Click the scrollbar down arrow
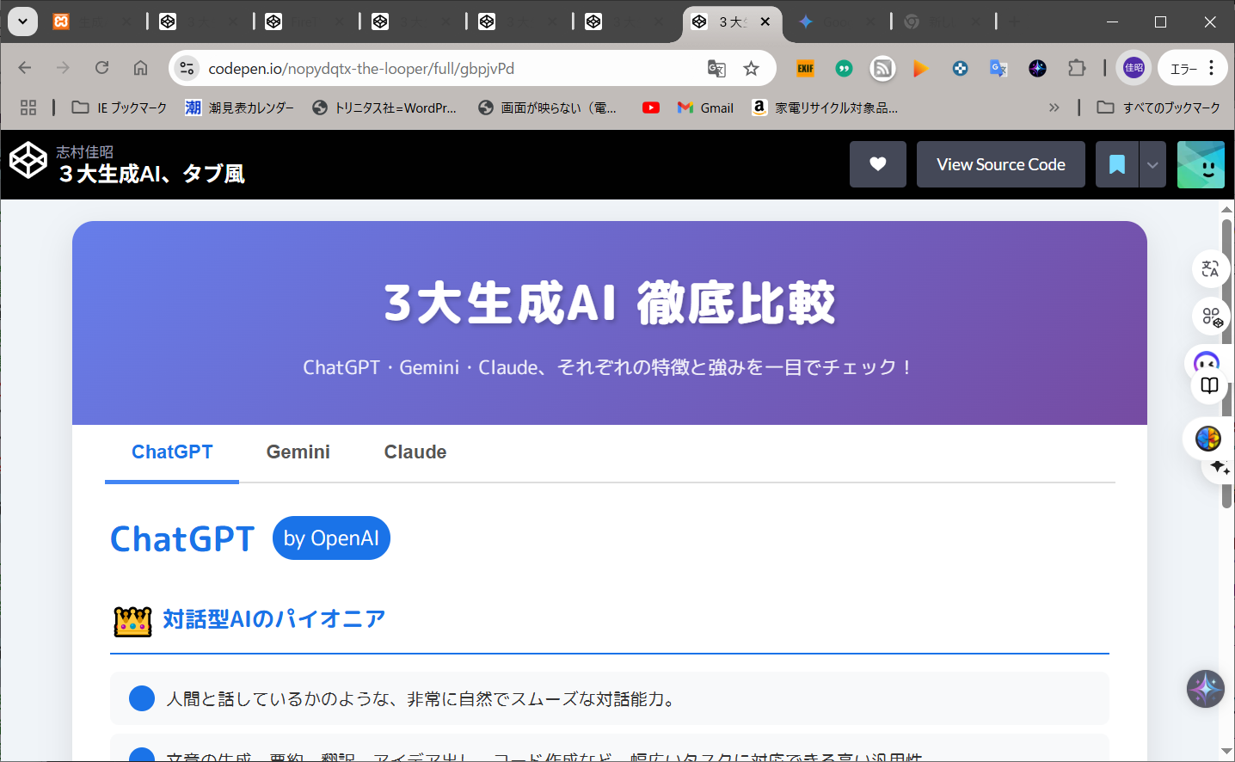This screenshot has height=762, width=1235. coord(1226,752)
